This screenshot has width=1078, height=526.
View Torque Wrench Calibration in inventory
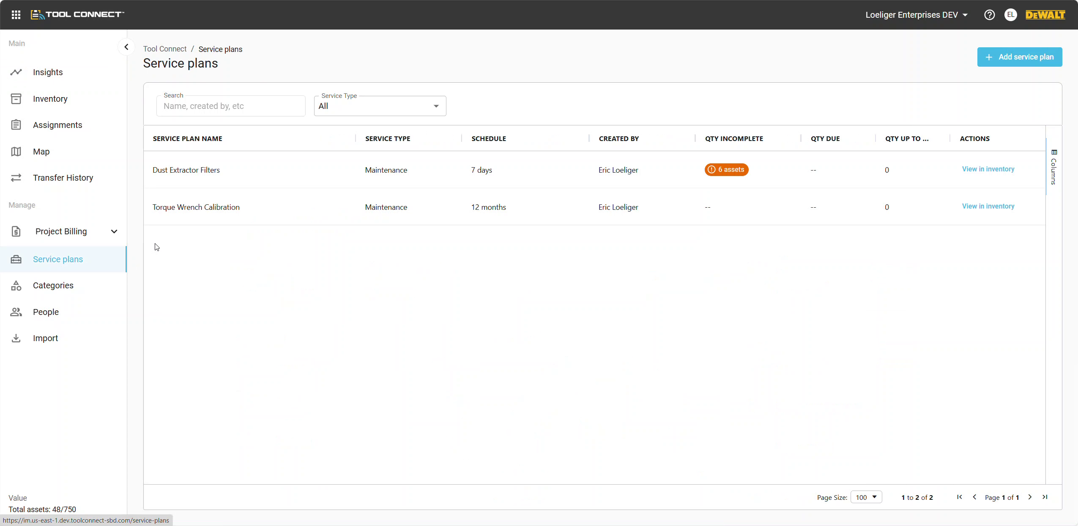(x=988, y=206)
